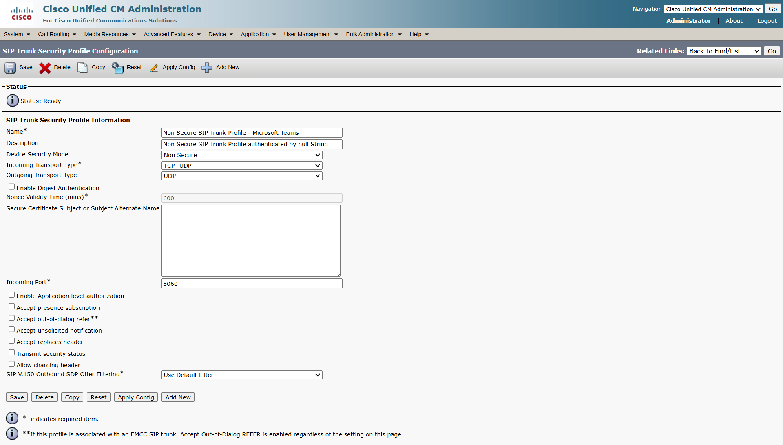Open the Bulk Administration menu

(x=374, y=34)
